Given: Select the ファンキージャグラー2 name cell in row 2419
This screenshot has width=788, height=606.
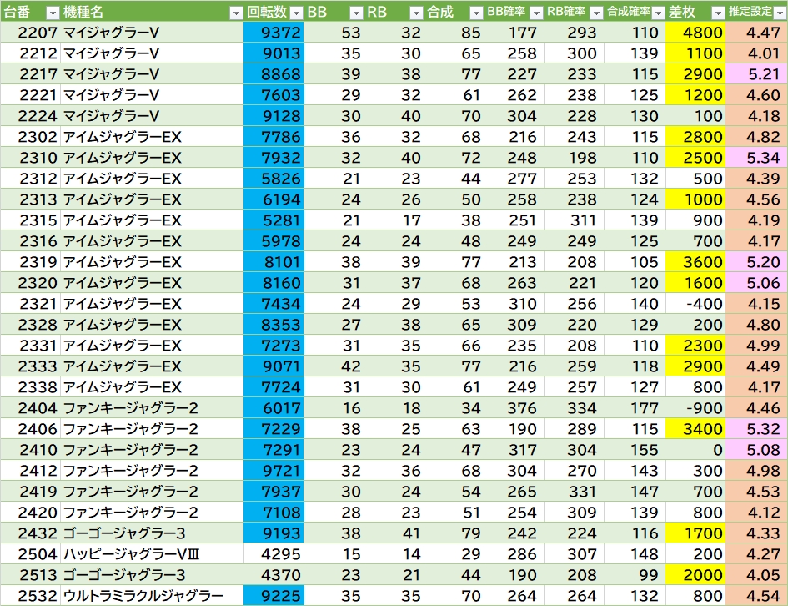Looking at the screenshot, I should (x=153, y=492).
